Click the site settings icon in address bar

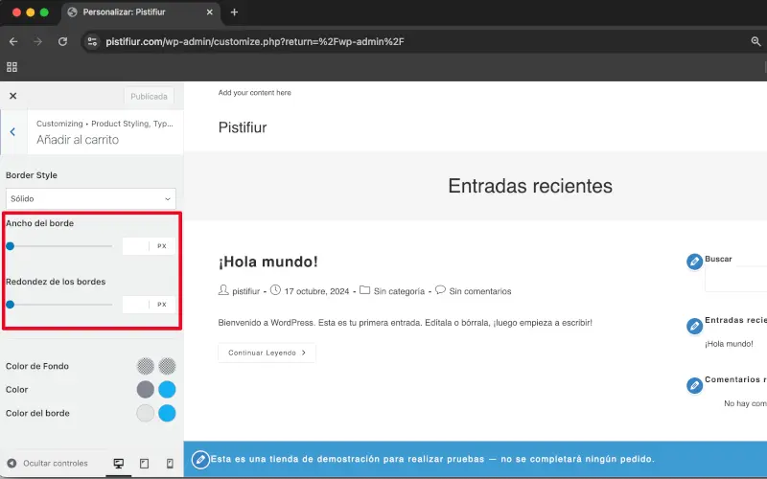92,41
